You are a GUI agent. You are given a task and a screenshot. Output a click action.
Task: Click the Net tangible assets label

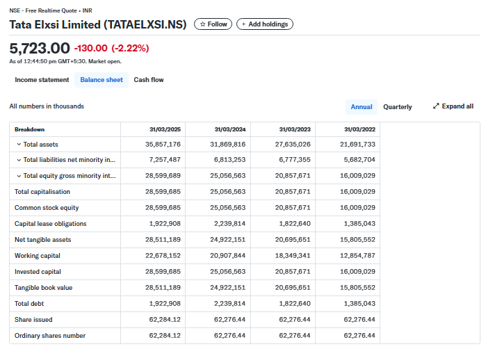point(43,240)
